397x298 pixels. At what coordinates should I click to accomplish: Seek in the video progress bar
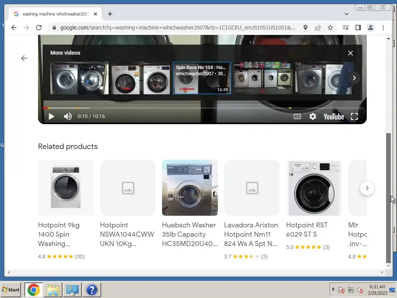[202, 108]
